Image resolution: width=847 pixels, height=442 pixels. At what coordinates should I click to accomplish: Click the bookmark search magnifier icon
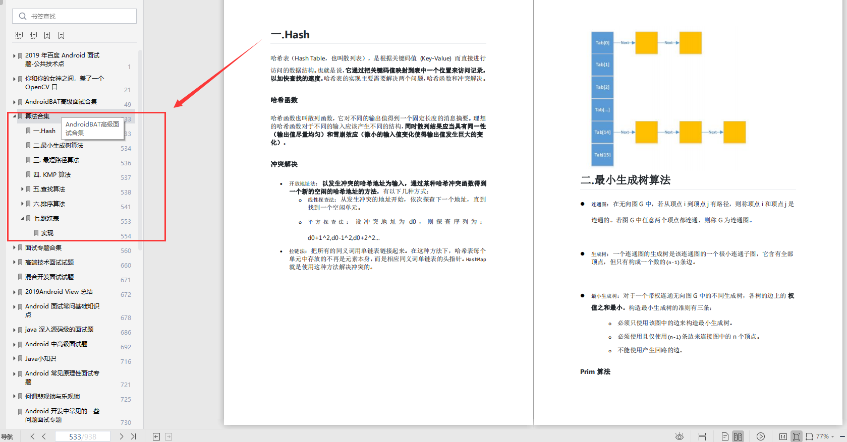pos(22,16)
